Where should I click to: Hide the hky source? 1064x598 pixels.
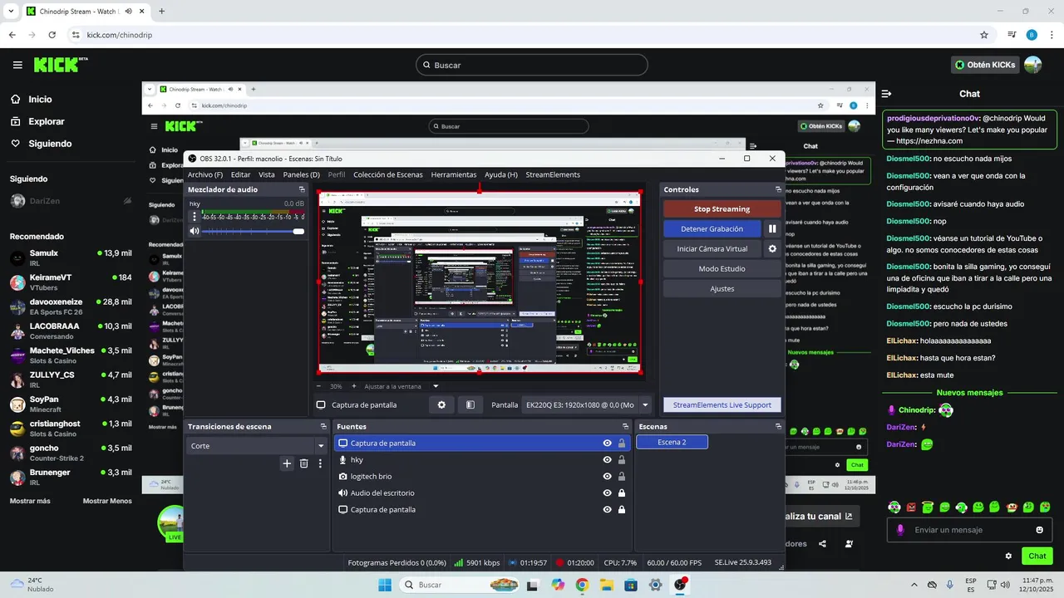click(x=608, y=460)
